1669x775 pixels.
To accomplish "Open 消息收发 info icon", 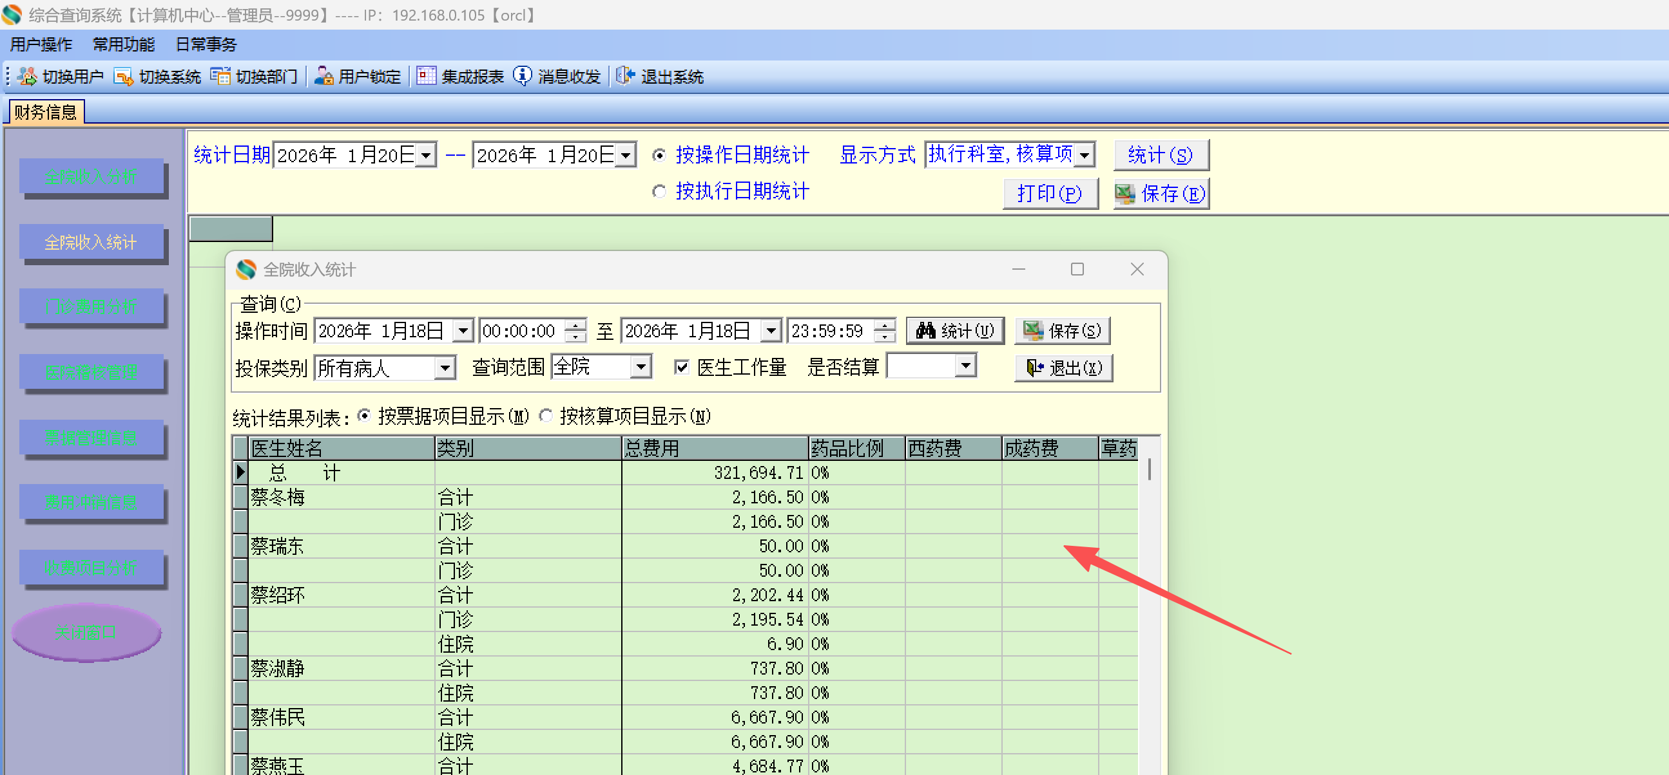I will (x=522, y=77).
